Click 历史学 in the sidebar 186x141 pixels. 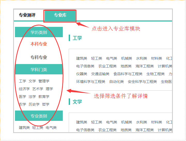click(x=34, y=104)
